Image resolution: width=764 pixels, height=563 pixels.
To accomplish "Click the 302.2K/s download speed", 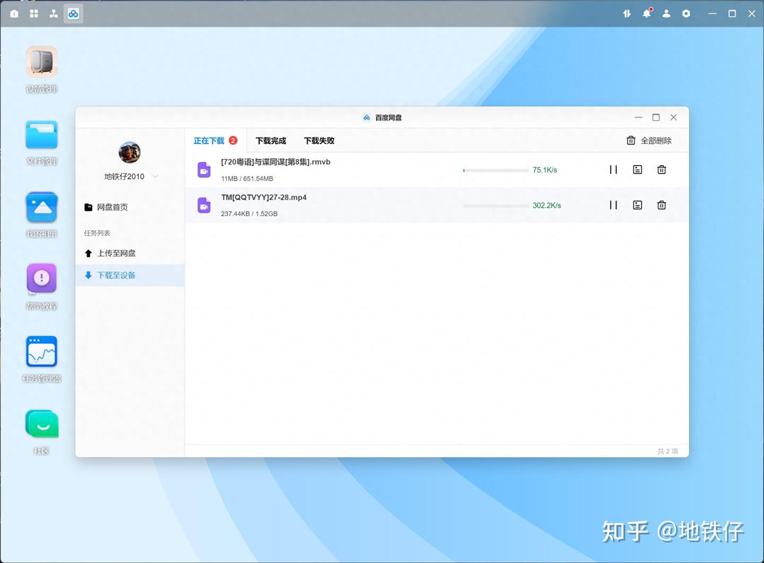I will 547,205.
